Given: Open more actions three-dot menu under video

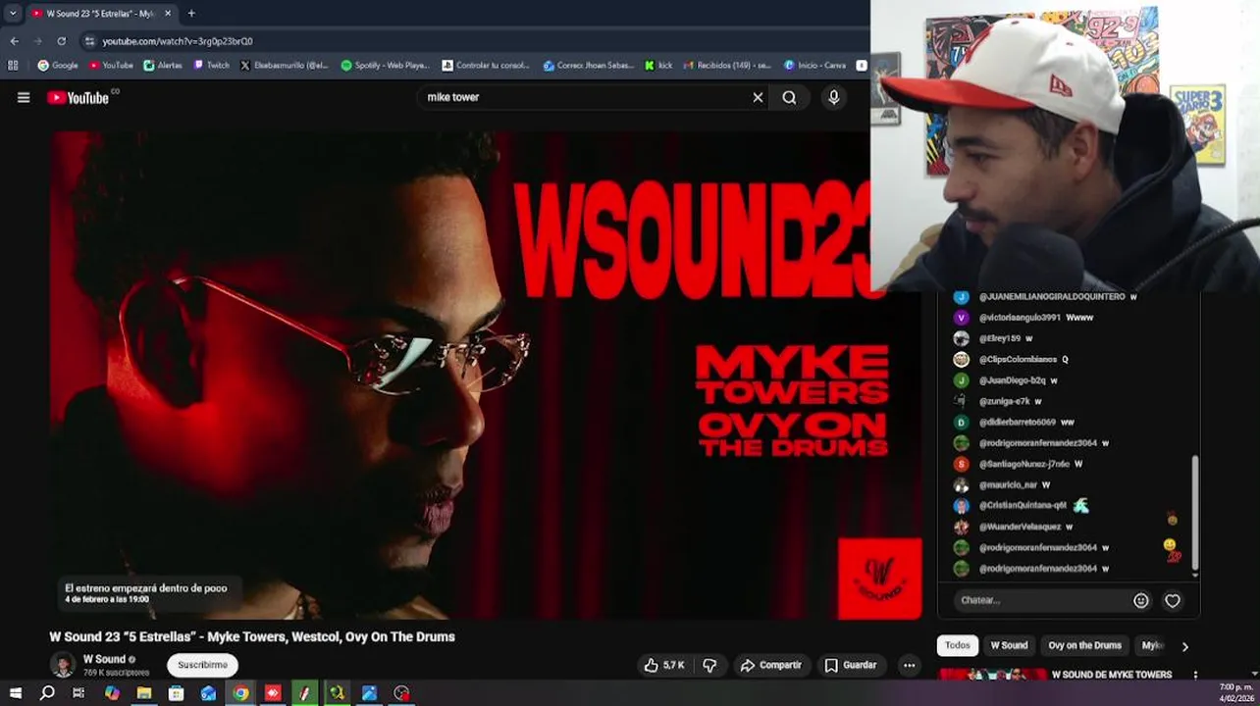Looking at the screenshot, I should click(909, 665).
